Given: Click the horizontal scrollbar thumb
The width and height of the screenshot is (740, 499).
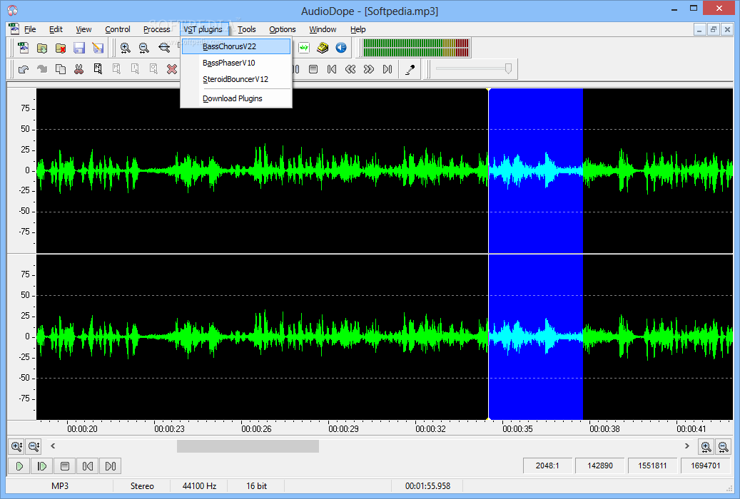Looking at the screenshot, I should pyautogui.click(x=248, y=446).
